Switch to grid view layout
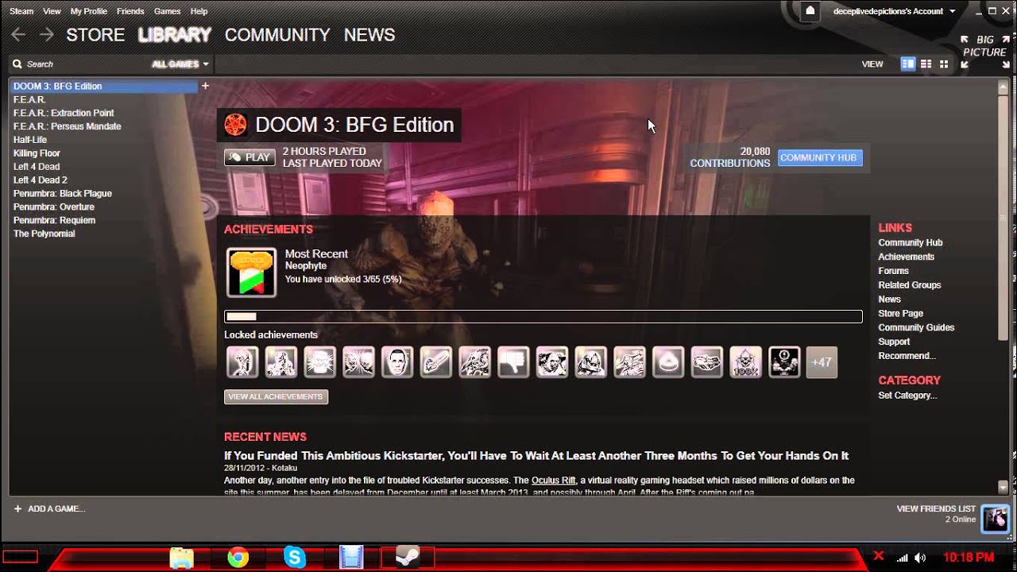The width and height of the screenshot is (1017, 572). click(x=944, y=64)
